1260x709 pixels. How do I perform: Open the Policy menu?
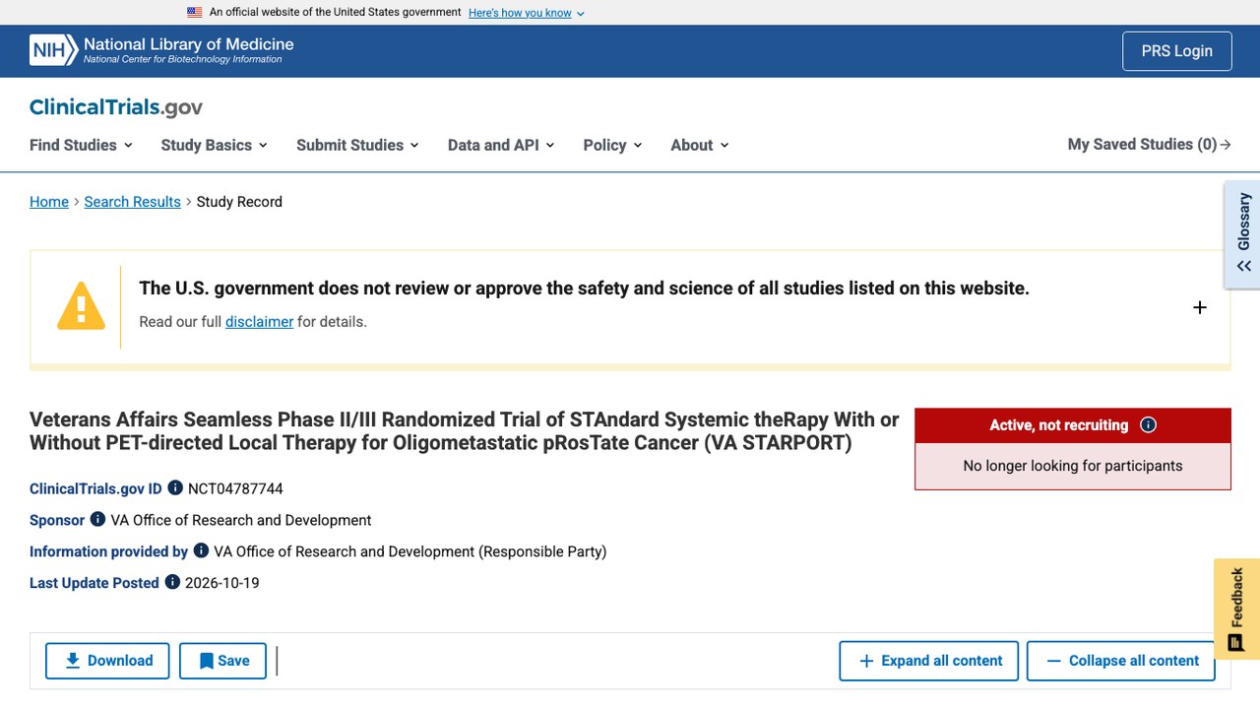pos(612,145)
